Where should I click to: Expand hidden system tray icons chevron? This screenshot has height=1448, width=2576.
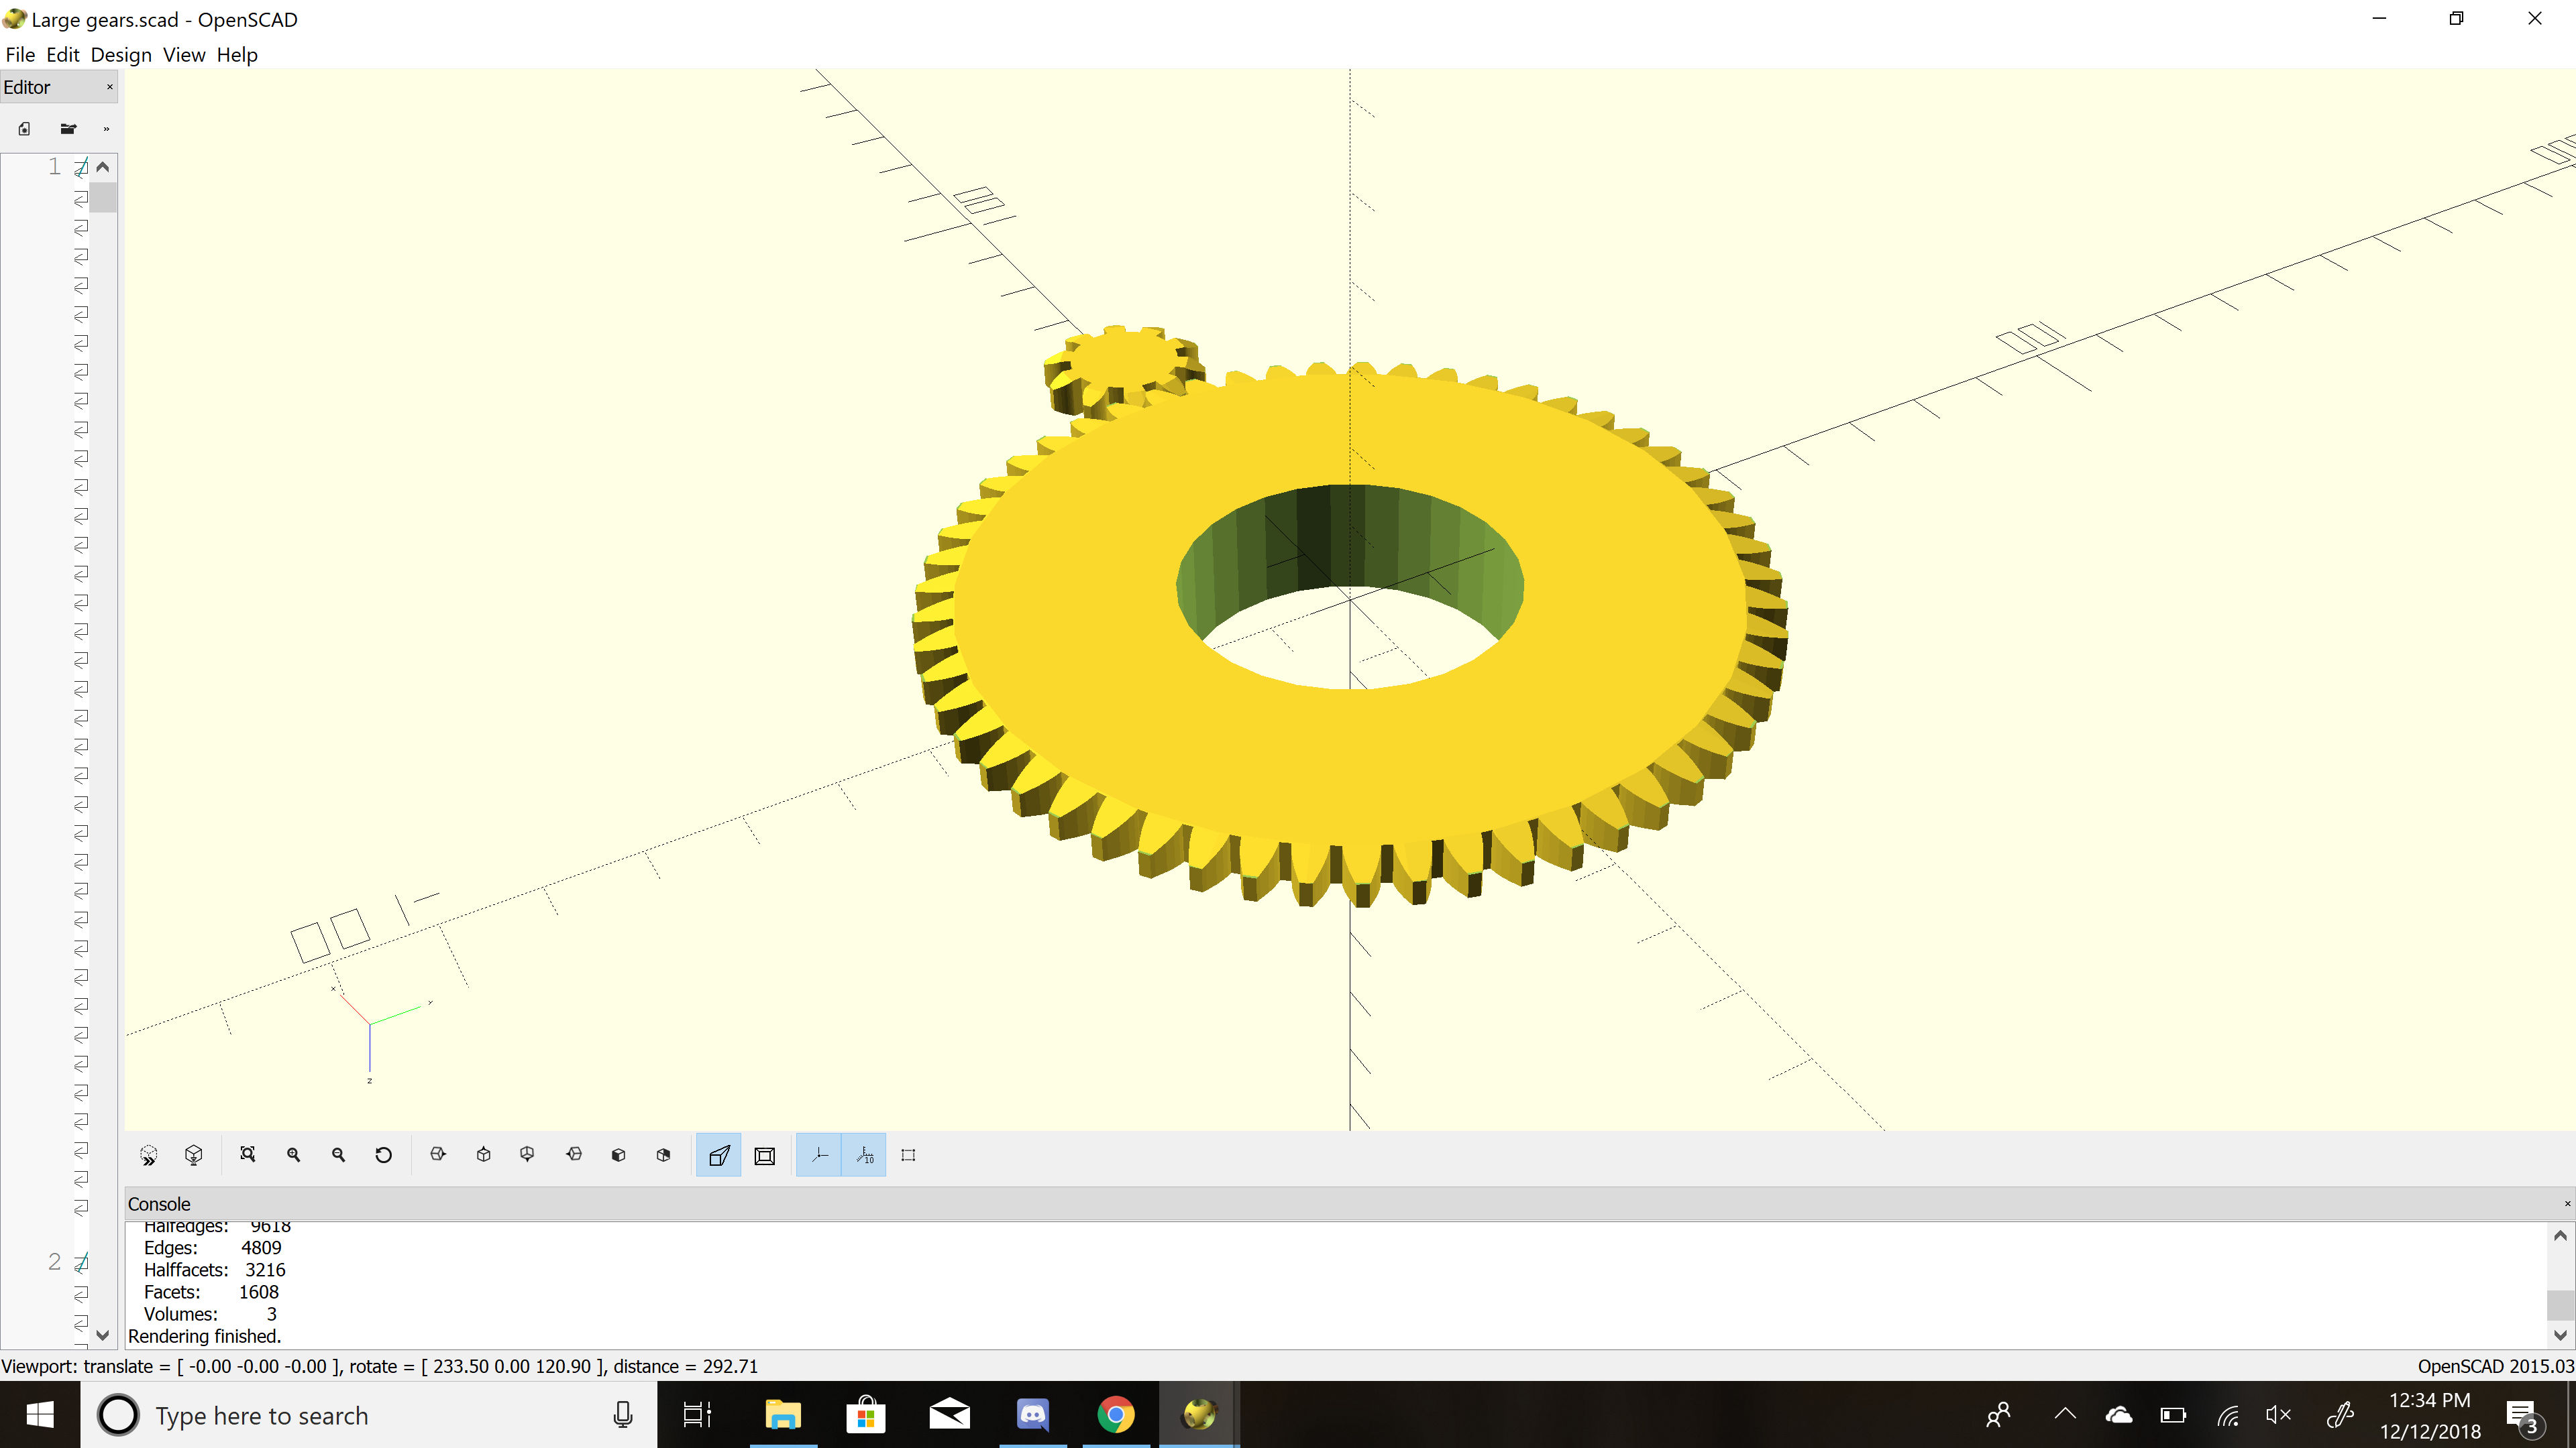click(2065, 1414)
